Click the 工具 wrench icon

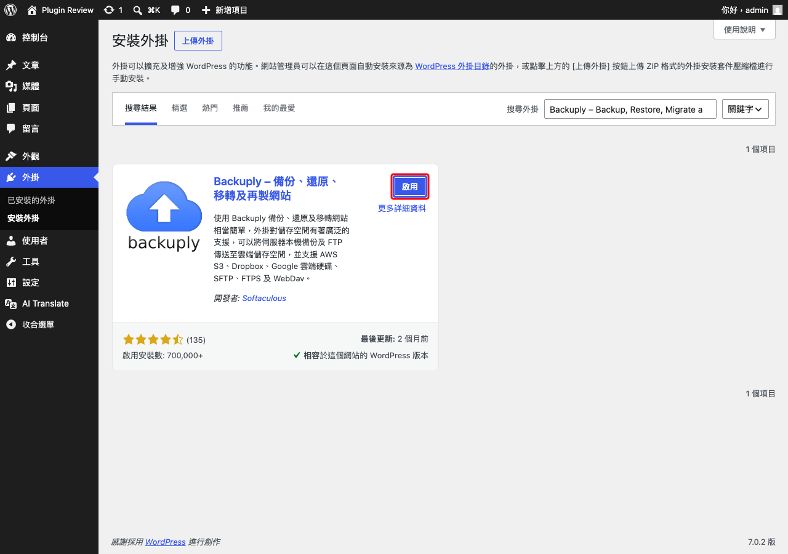coord(11,262)
